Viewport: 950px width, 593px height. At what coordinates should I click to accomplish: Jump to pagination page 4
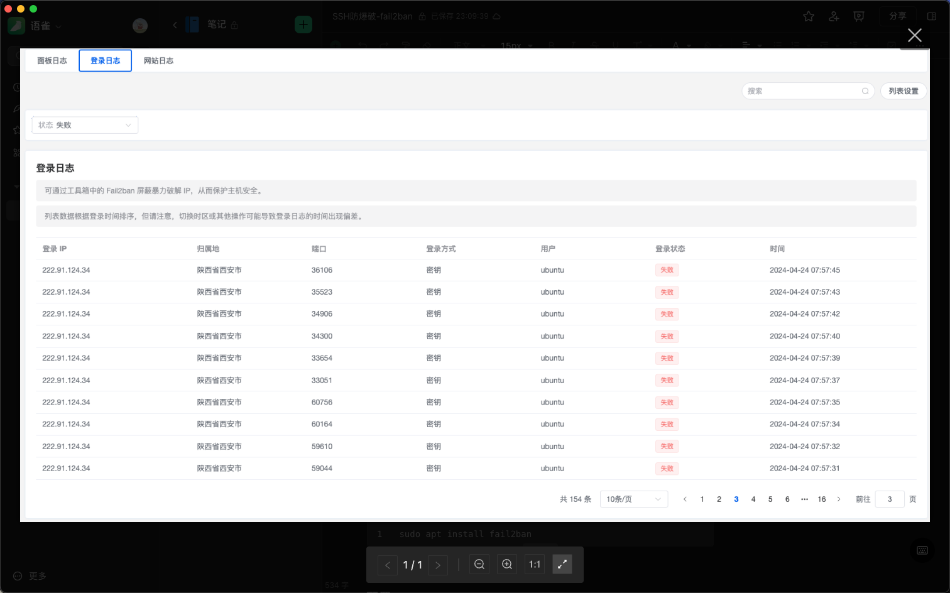[x=753, y=499]
